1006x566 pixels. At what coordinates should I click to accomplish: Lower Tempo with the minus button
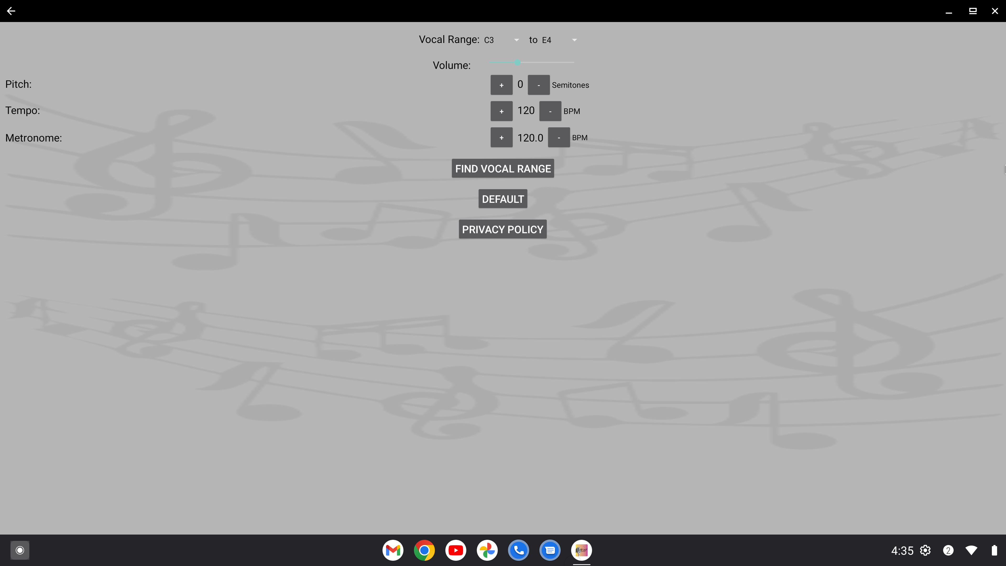[550, 111]
